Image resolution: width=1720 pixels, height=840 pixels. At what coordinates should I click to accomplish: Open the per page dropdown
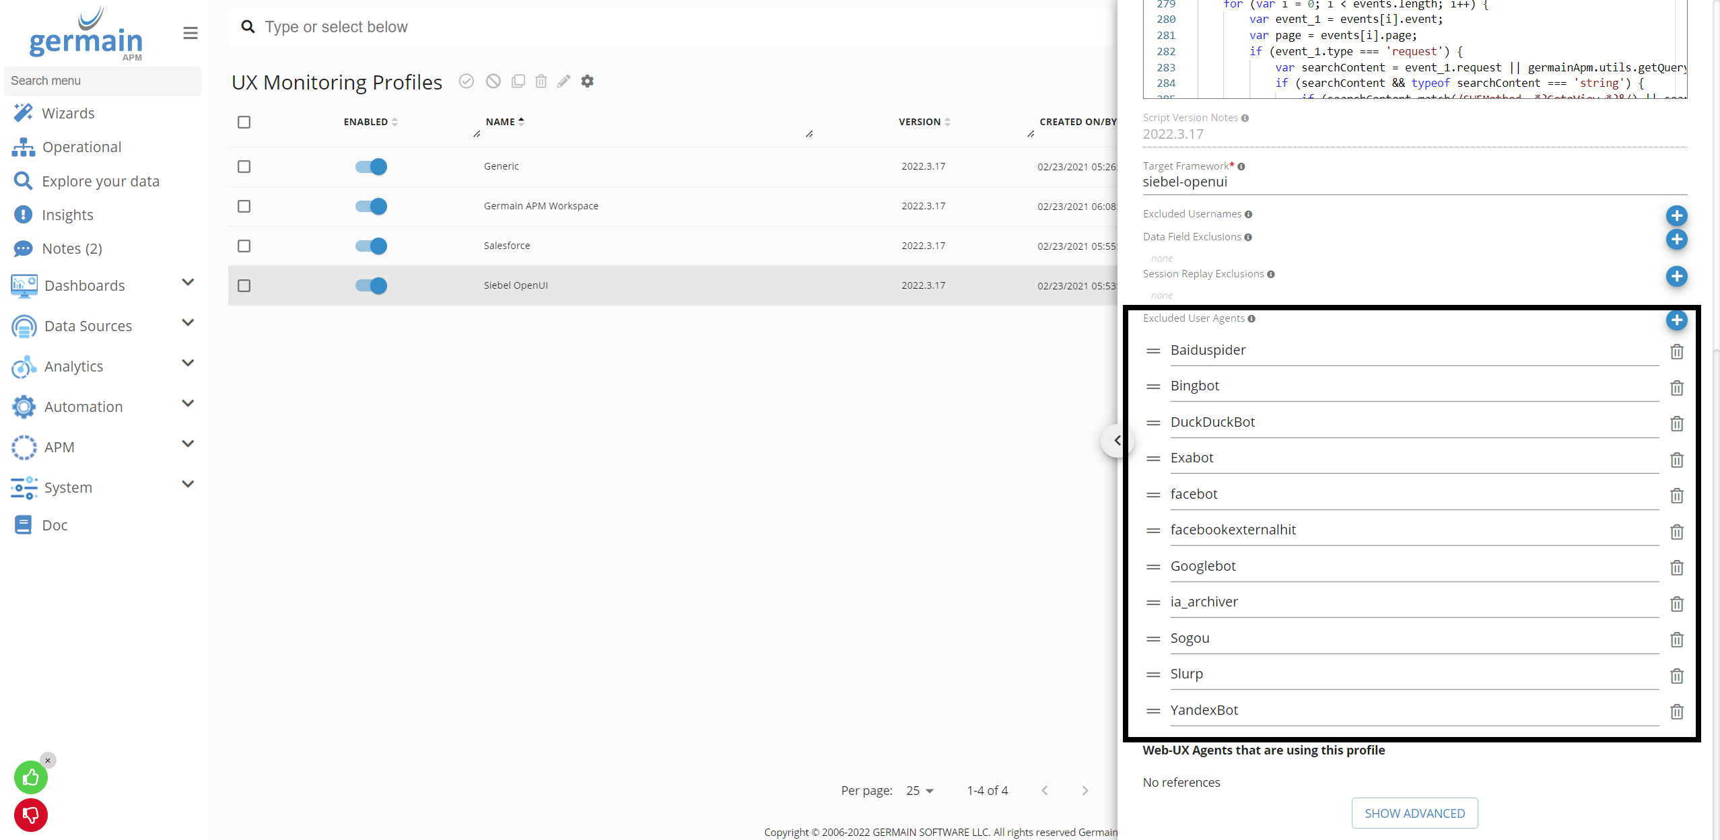(919, 790)
